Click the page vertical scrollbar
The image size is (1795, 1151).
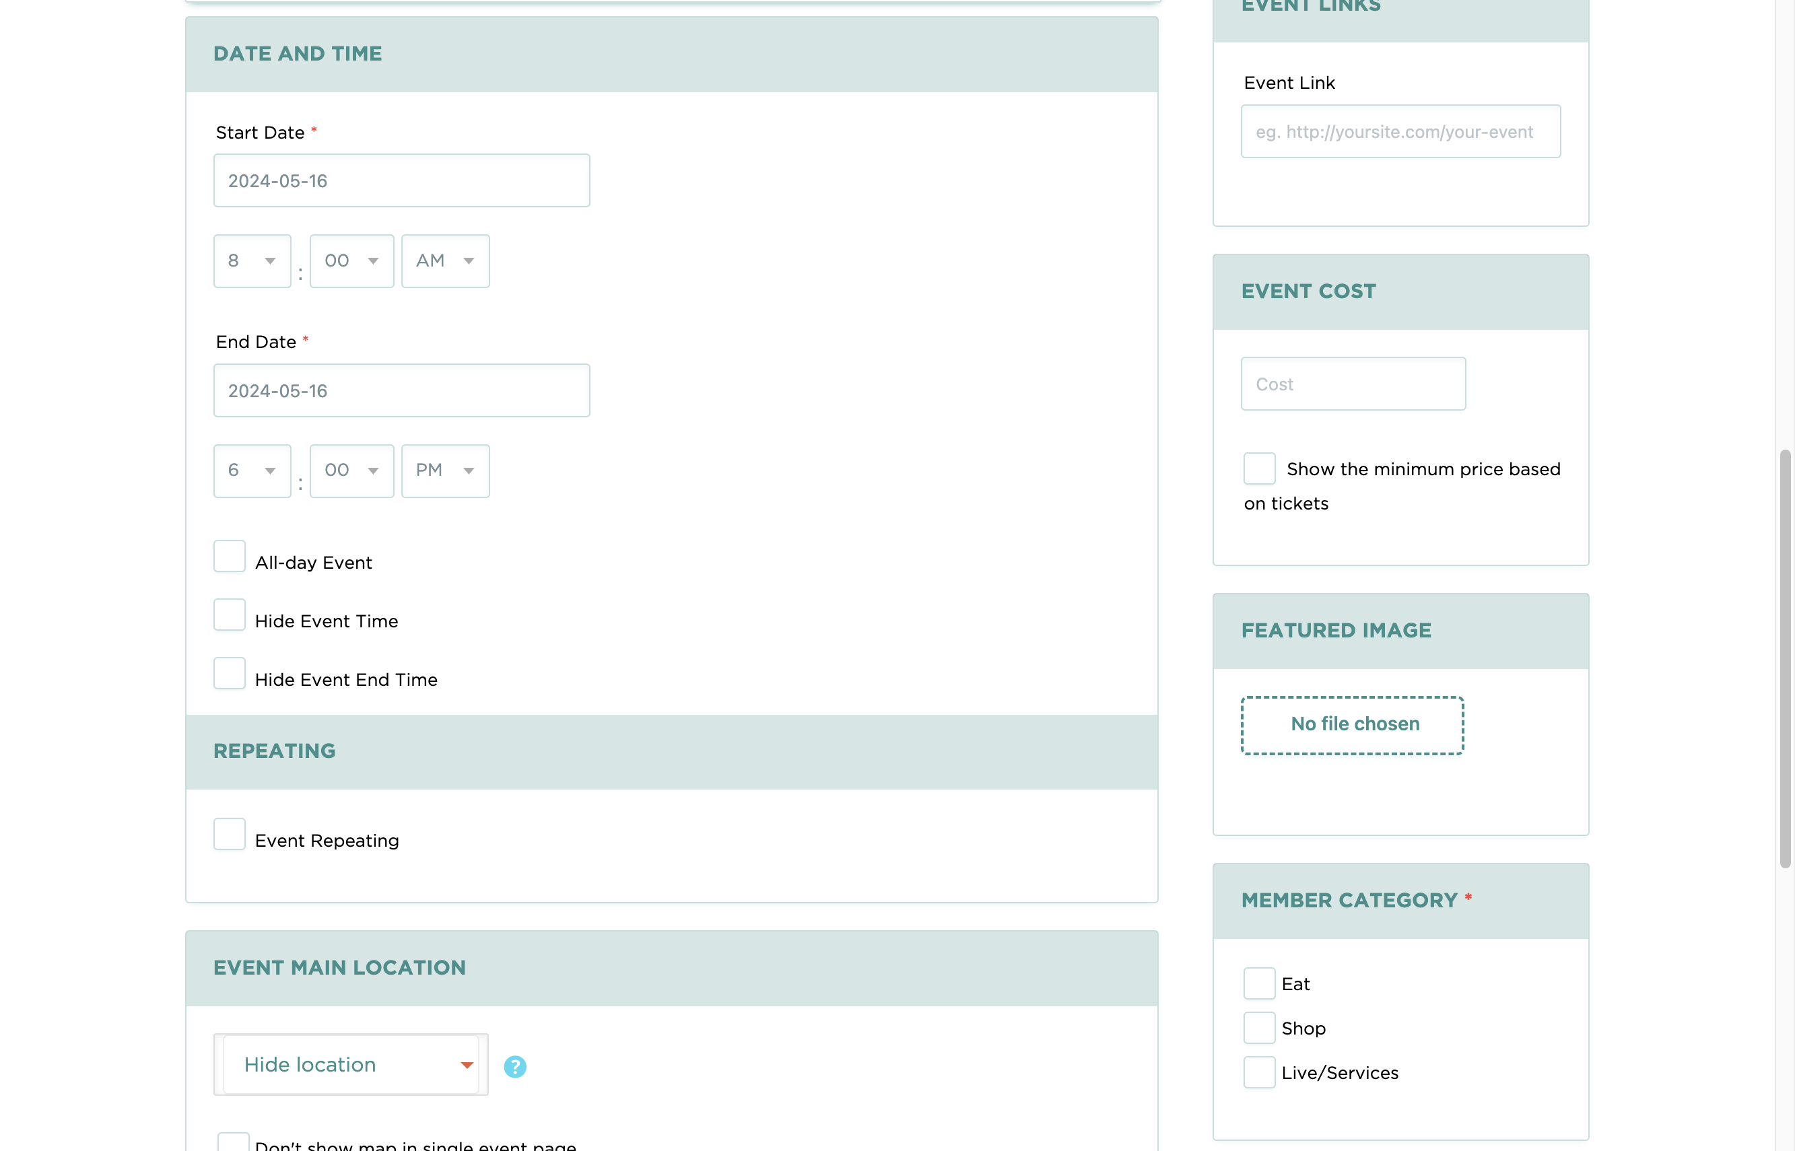(x=1786, y=658)
